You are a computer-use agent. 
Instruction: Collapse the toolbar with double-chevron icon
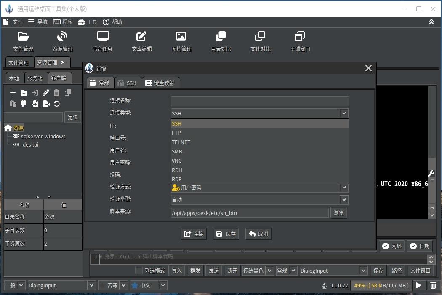pyautogui.click(x=431, y=22)
